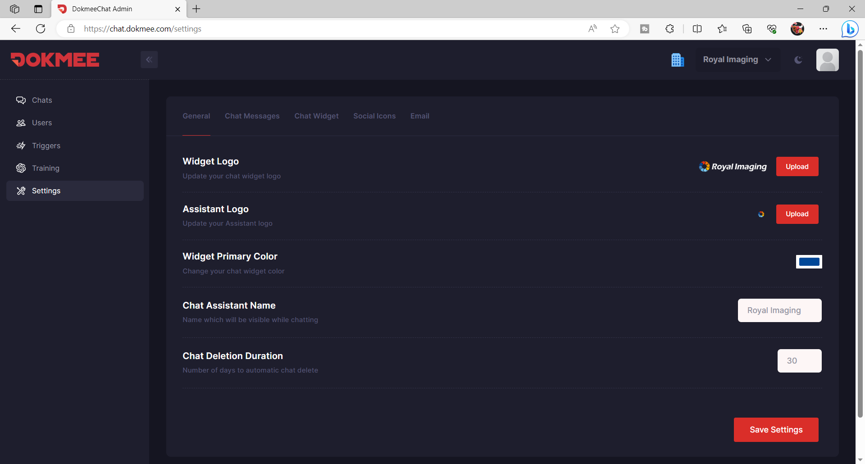Screen dimensions: 865x464
Task: Click the Dokmee logo
Action: pyautogui.click(x=55, y=59)
